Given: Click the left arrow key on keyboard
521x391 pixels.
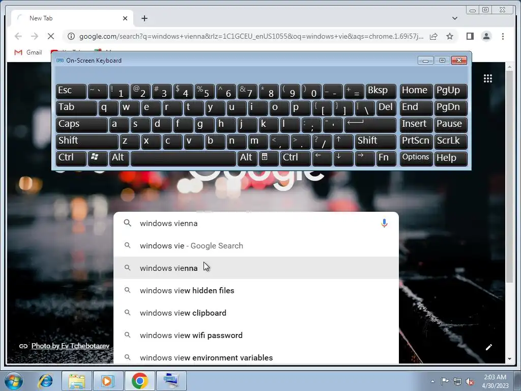Looking at the screenshot, I should [322, 158].
